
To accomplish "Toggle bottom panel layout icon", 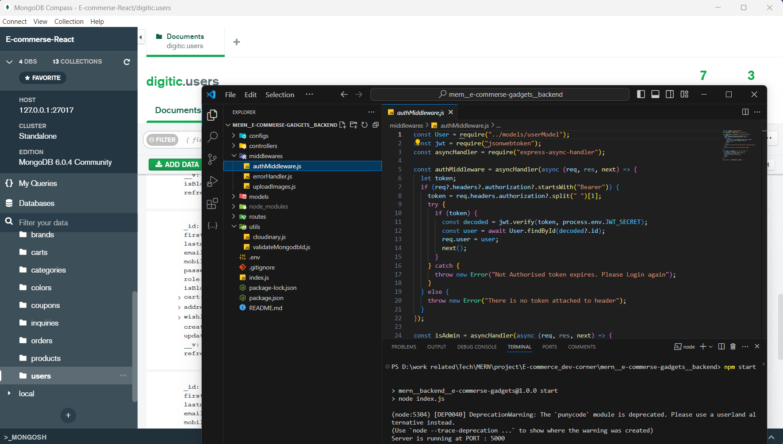I will (655, 94).
